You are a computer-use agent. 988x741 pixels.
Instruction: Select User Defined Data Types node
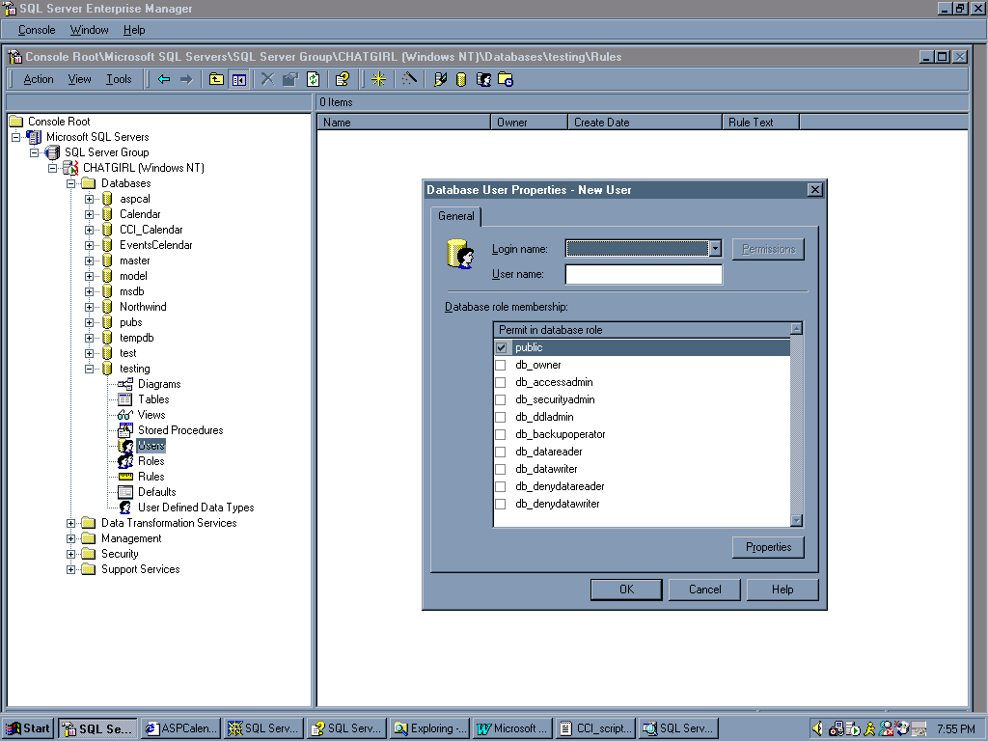pyautogui.click(x=195, y=508)
